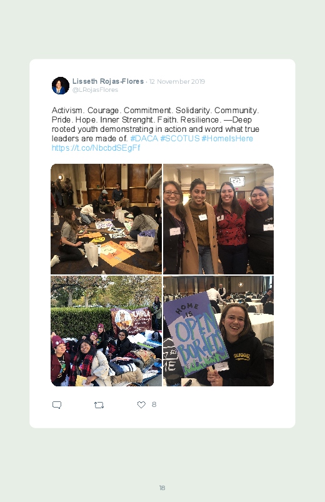Open photo of four women posing together
Image resolution: width=325 pixels, height=502 pixels.
pyautogui.click(x=218, y=219)
